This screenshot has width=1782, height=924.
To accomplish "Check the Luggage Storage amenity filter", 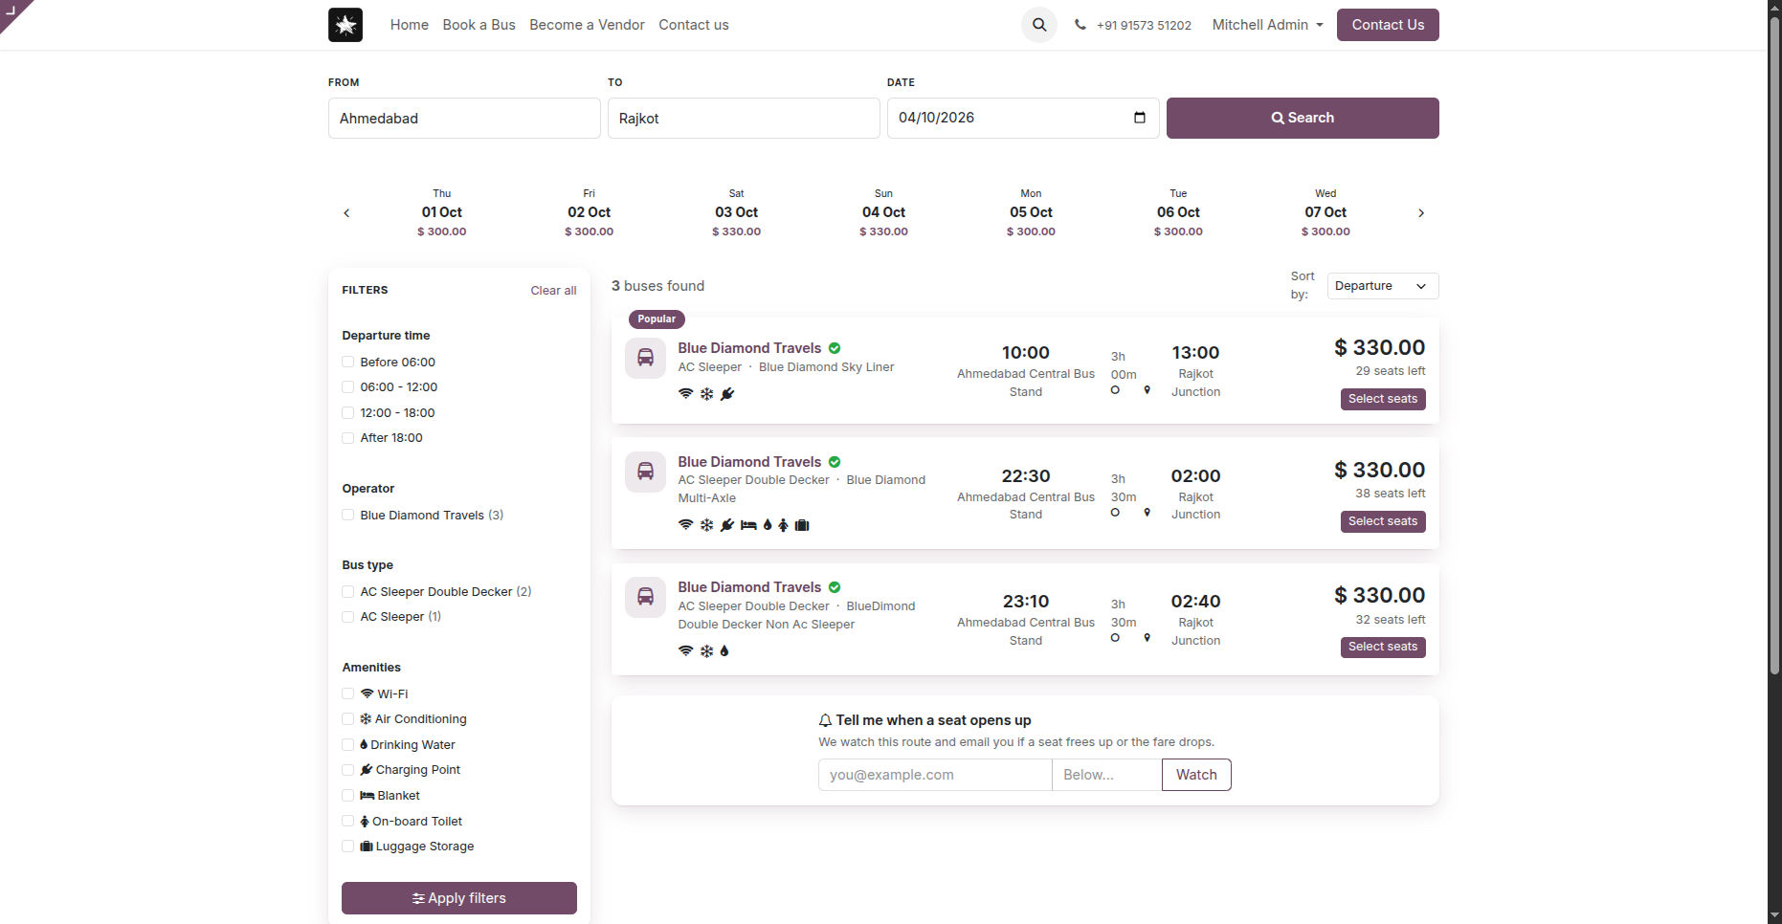I will (x=348, y=847).
